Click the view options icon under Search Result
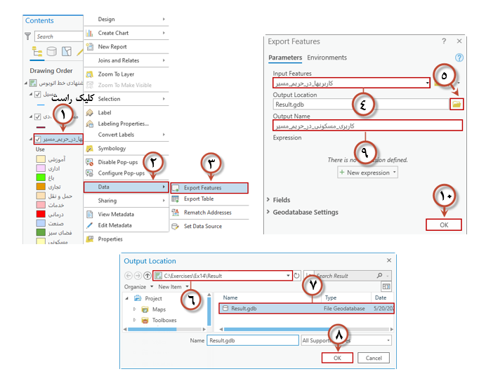Viewport: 486px width, 388px height. pyautogui.click(x=386, y=287)
